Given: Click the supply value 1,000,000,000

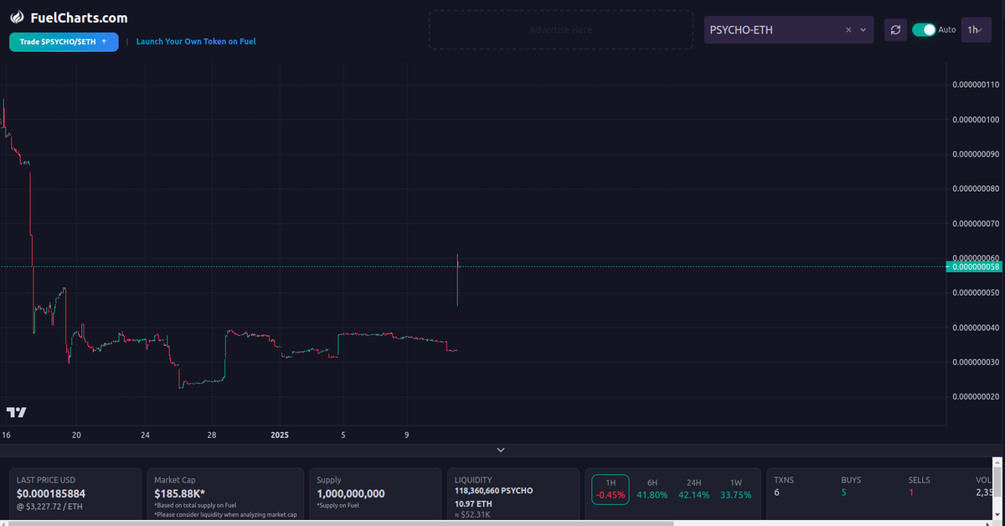Looking at the screenshot, I should pyautogui.click(x=351, y=493).
